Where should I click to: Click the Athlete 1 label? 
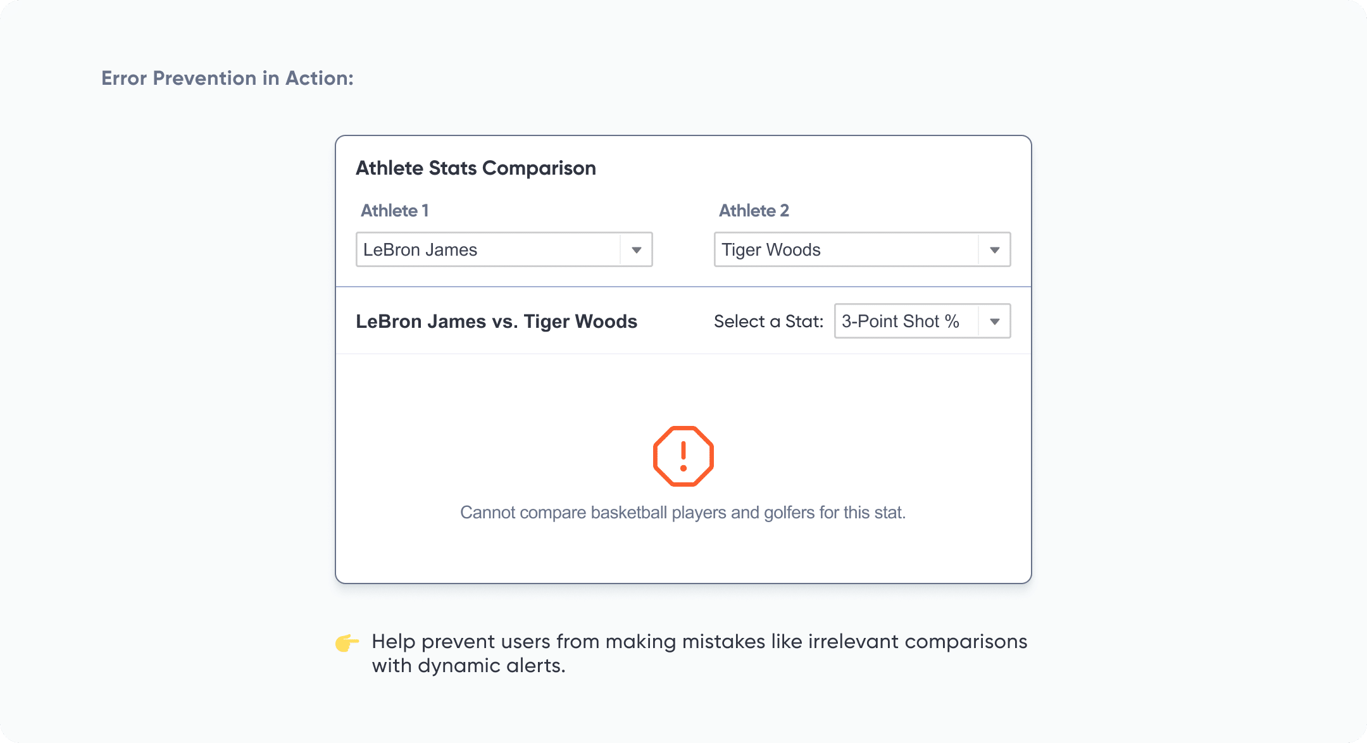click(x=394, y=211)
